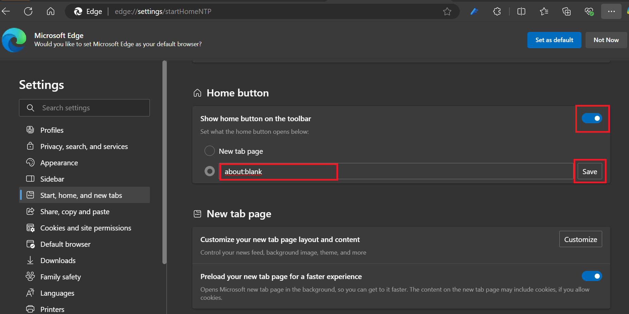Select Start, home, and new tabs
629x314 pixels.
[84, 195]
